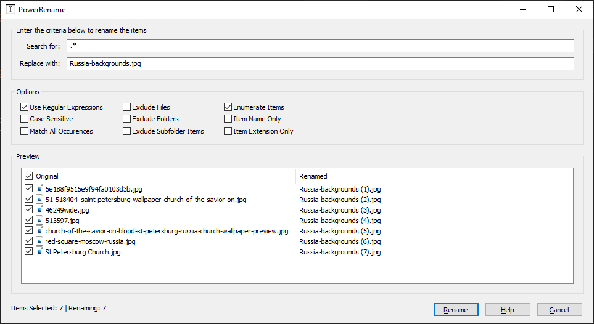The height and width of the screenshot is (324, 594).
Task: Open Help for PowerRename
Action: click(x=508, y=310)
